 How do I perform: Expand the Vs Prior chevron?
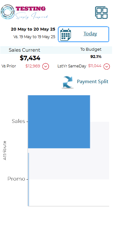pos(46,66)
